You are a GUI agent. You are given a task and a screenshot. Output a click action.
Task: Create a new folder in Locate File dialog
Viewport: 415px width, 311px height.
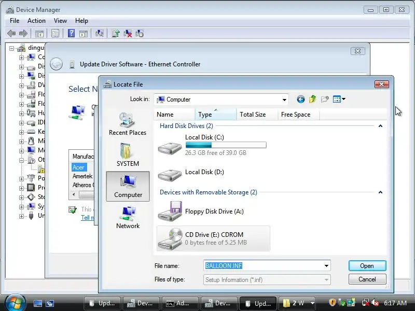[x=325, y=99]
